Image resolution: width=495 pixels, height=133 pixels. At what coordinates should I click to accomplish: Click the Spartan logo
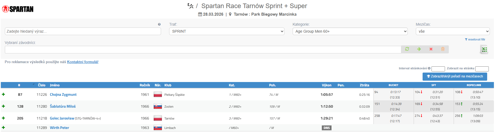[18, 9]
